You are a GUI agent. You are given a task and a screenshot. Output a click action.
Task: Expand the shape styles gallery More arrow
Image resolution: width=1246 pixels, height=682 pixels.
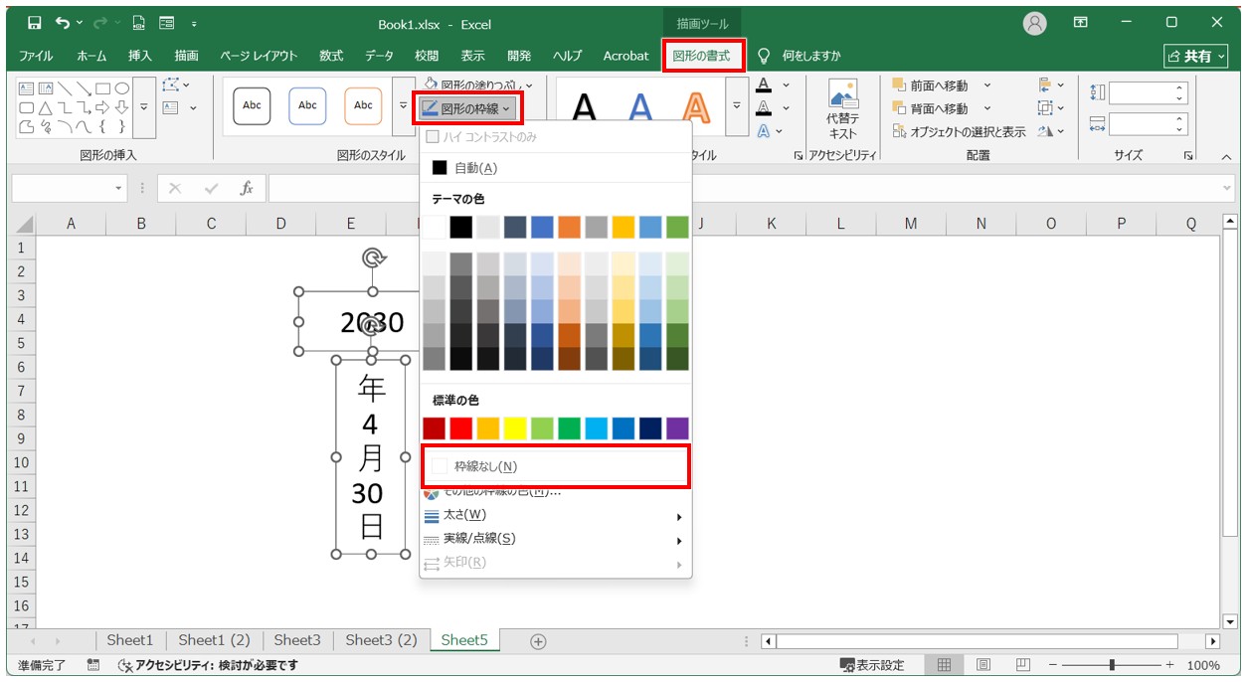point(403,105)
